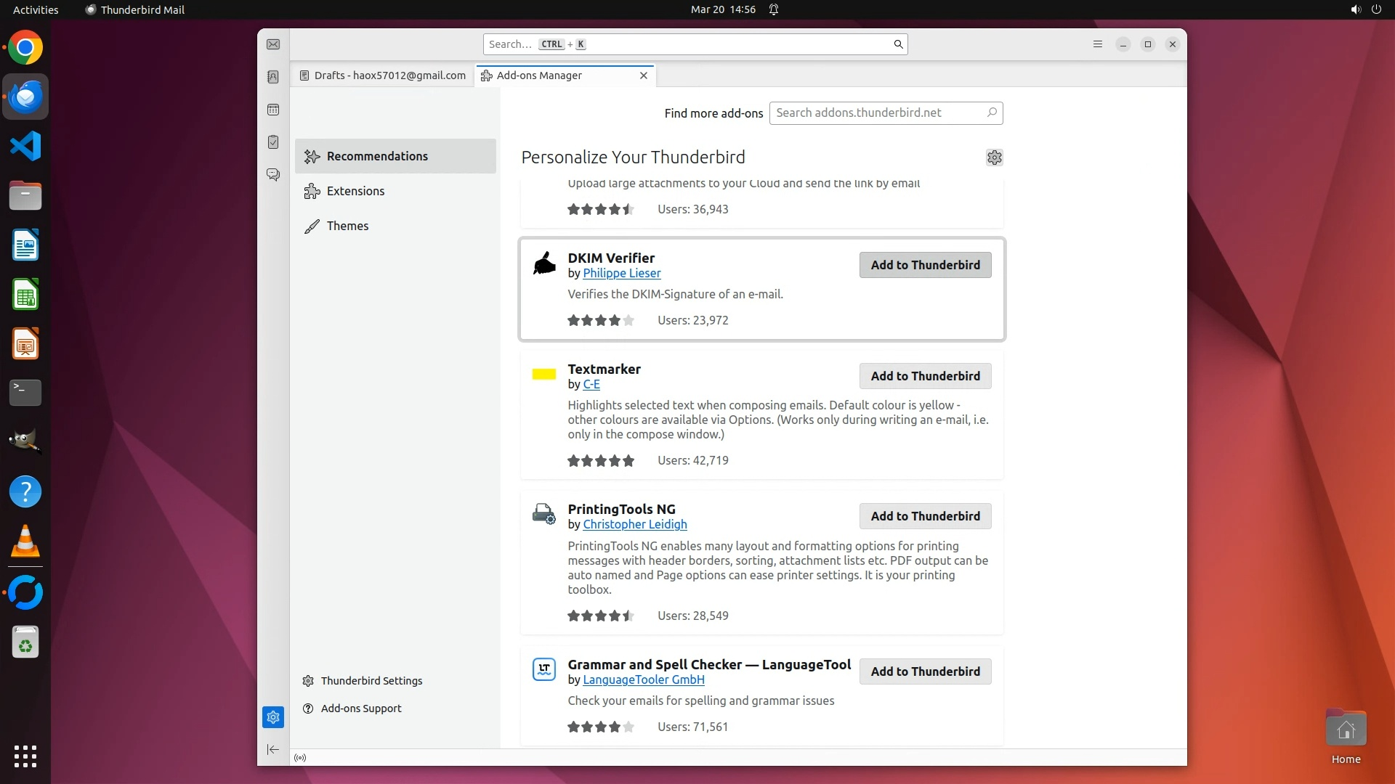This screenshot has width=1395, height=784.
Task: Click the Settings gear in spaces toolbar
Action: pyautogui.click(x=273, y=717)
